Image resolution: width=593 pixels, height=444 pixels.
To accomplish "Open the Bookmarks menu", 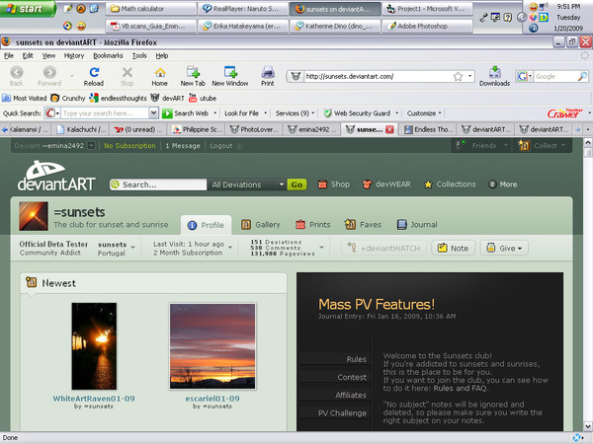I will pos(108,56).
